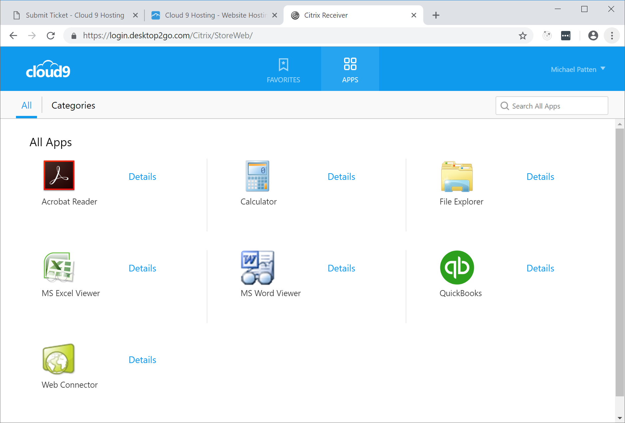Launch the File Explorer folder icon
This screenshot has height=423, width=625.
coord(457,177)
